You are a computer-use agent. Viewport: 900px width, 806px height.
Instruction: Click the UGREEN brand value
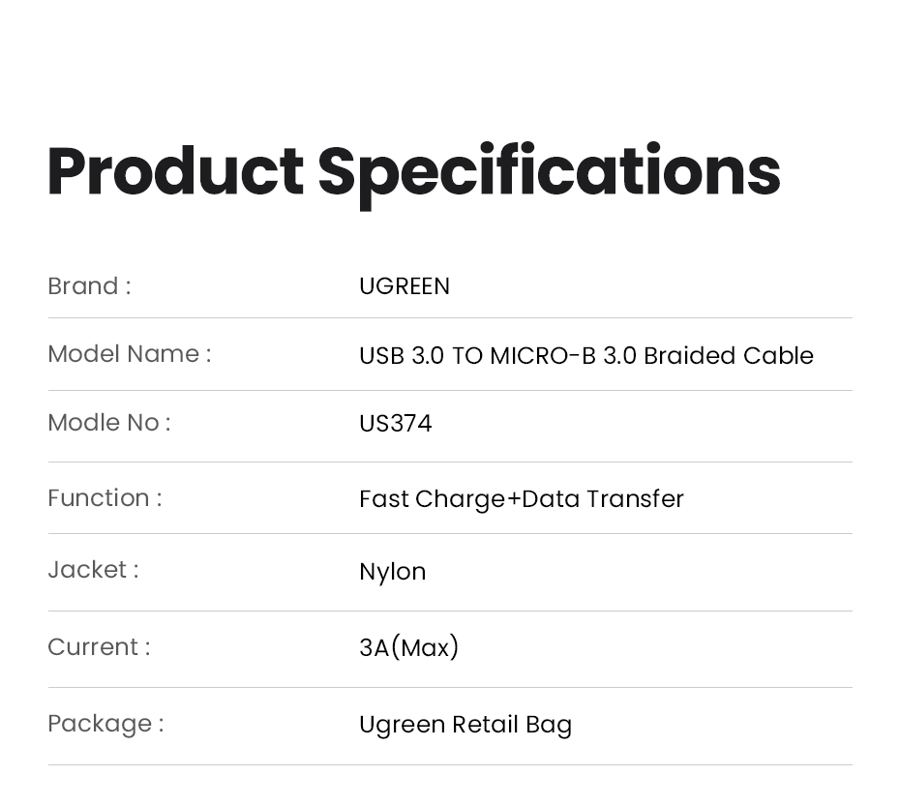tap(405, 286)
